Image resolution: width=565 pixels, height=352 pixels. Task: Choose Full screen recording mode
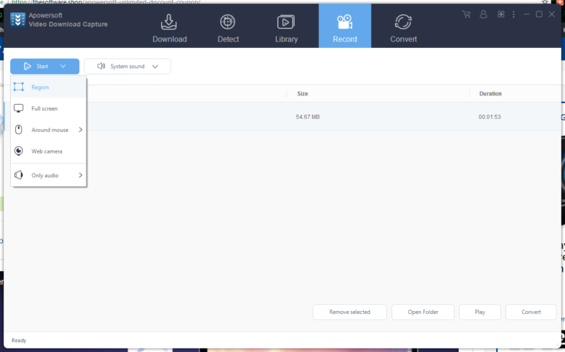(x=49, y=108)
